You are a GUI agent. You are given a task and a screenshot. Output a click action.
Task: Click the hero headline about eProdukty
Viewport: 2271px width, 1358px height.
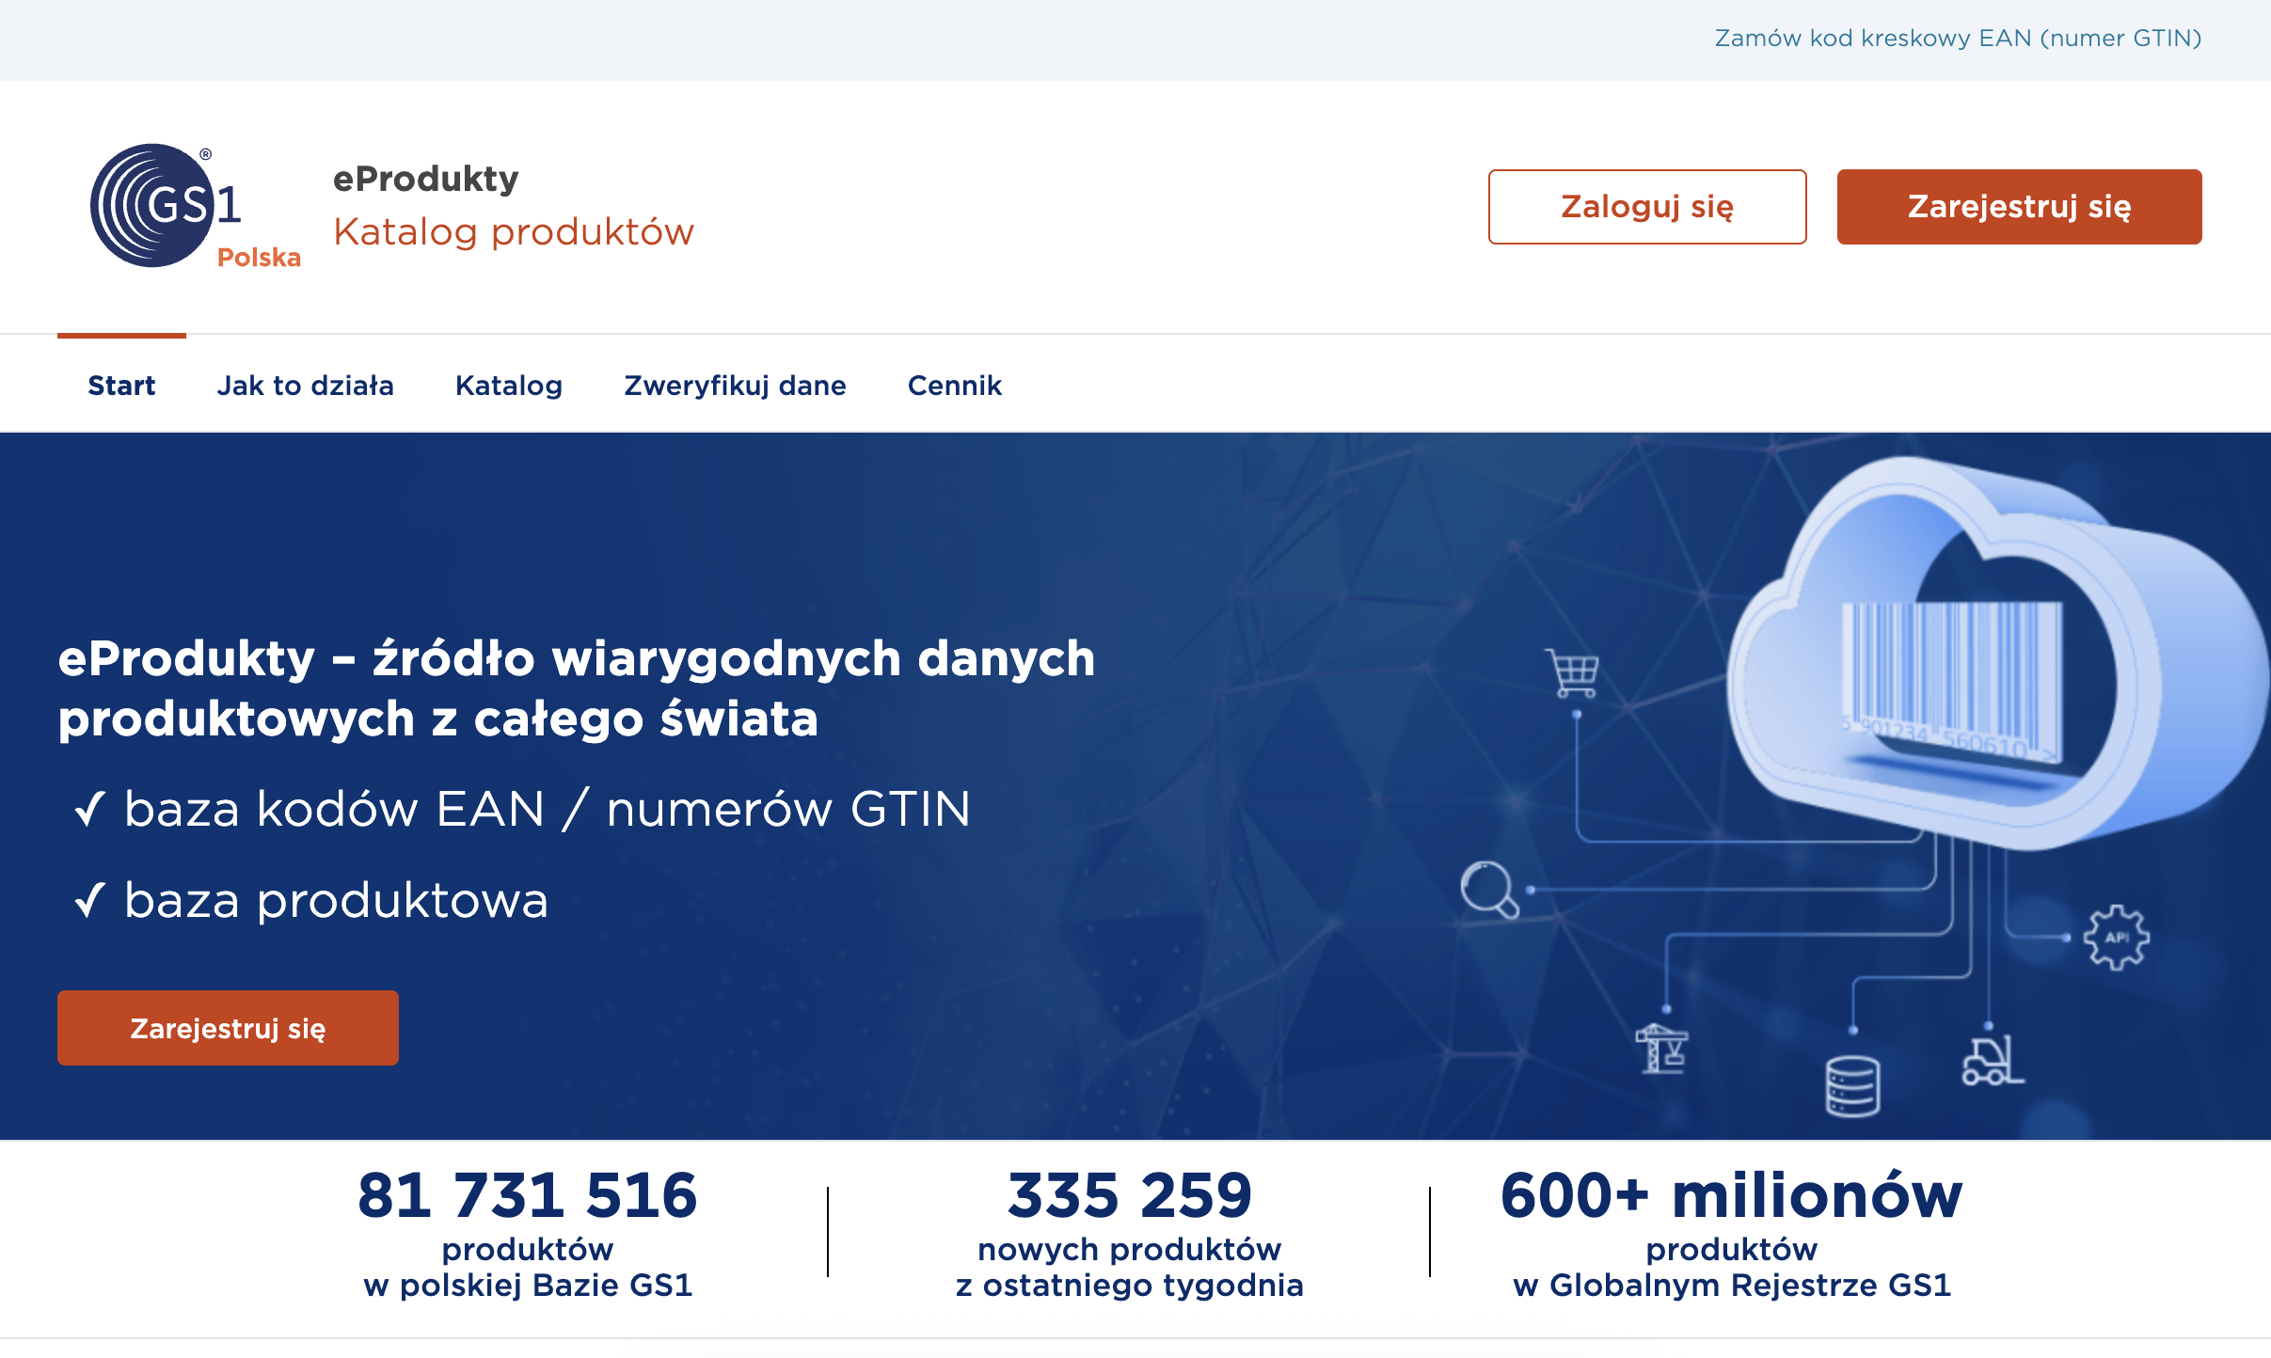point(577,688)
